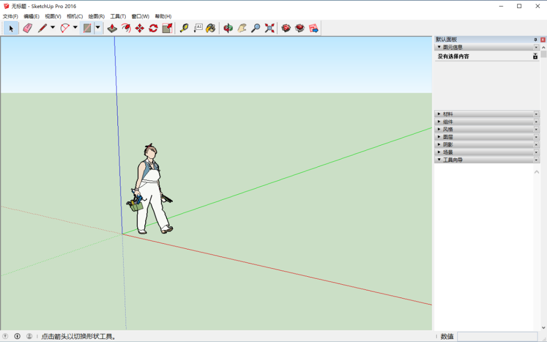Viewport: 547px width, 342px height.
Task: Close the 场景 panel
Action: click(x=536, y=152)
